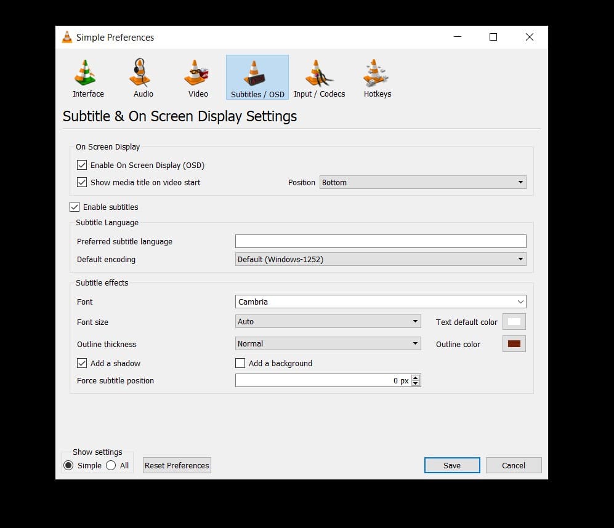Image resolution: width=614 pixels, height=528 pixels.
Task: Open the Audio preferences headphone cone icon
Action: 140,73
